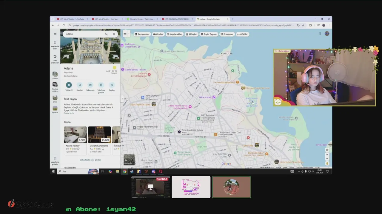Viewport: 382px width, 214px height.
Task: Open the map view type dropdown arrow
Action: tap(129, 34)
